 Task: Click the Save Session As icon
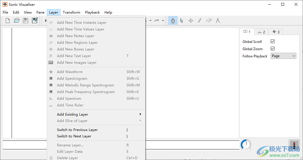pos(35,21)
